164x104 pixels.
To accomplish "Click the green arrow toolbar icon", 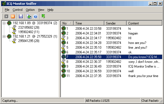I will pyautogui.click(x=43, y=16).
